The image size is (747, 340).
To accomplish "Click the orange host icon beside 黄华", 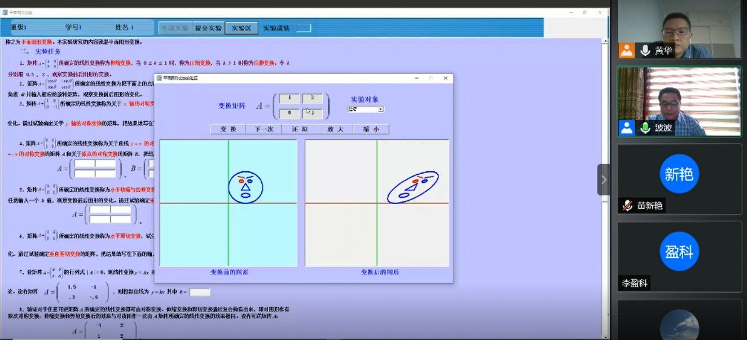I will click(627, 51).
